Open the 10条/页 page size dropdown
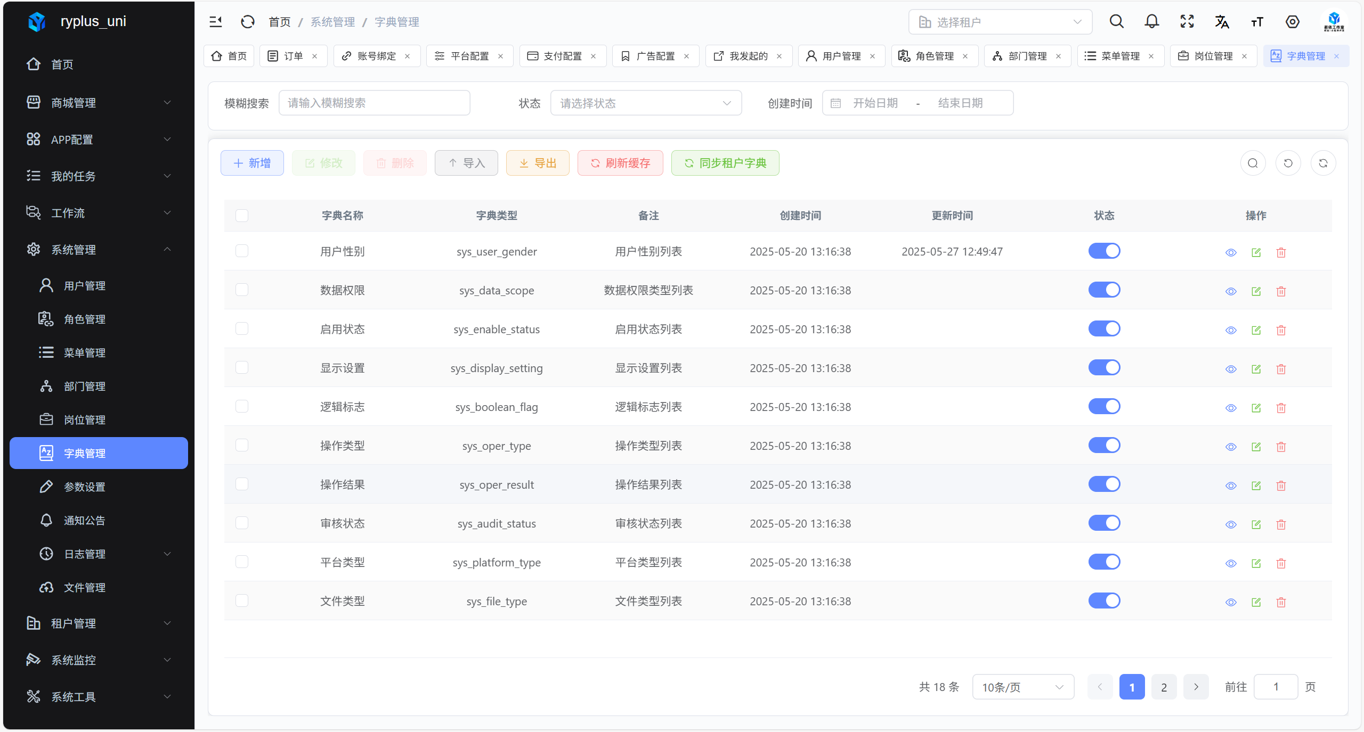The width and height of the screenshot is (1364, 732). (x=1022, y=687)
